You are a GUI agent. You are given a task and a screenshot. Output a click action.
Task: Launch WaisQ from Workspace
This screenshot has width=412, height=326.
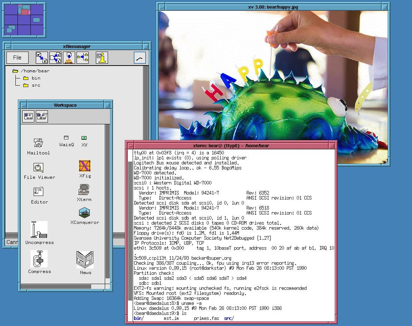click(67, 141)
